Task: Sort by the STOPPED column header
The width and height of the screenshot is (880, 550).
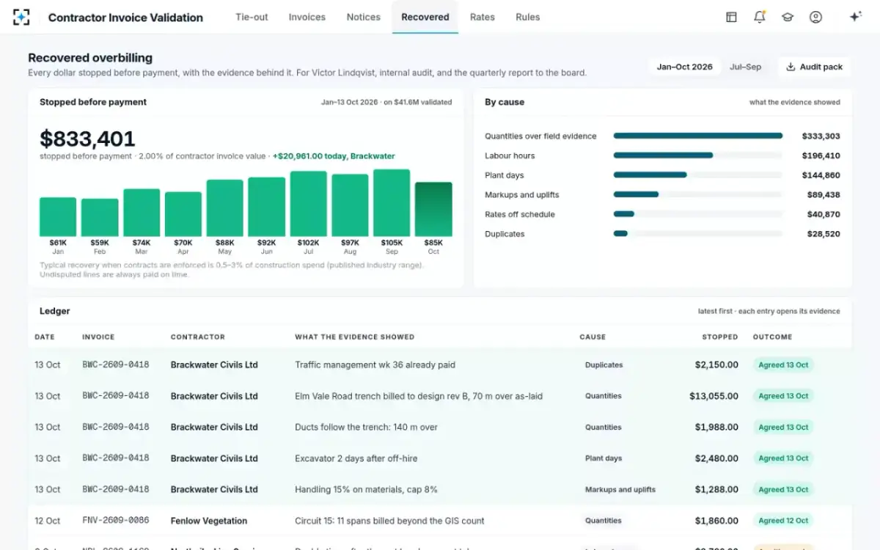Action: point(719,337)
